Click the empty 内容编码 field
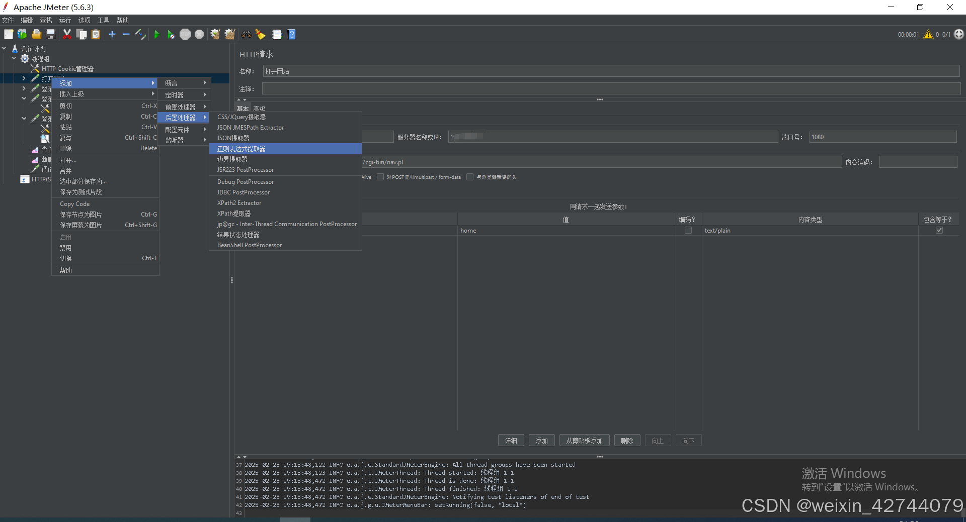Image resolution: width=966 pixels, height=522 pixels. click(918, 162)
